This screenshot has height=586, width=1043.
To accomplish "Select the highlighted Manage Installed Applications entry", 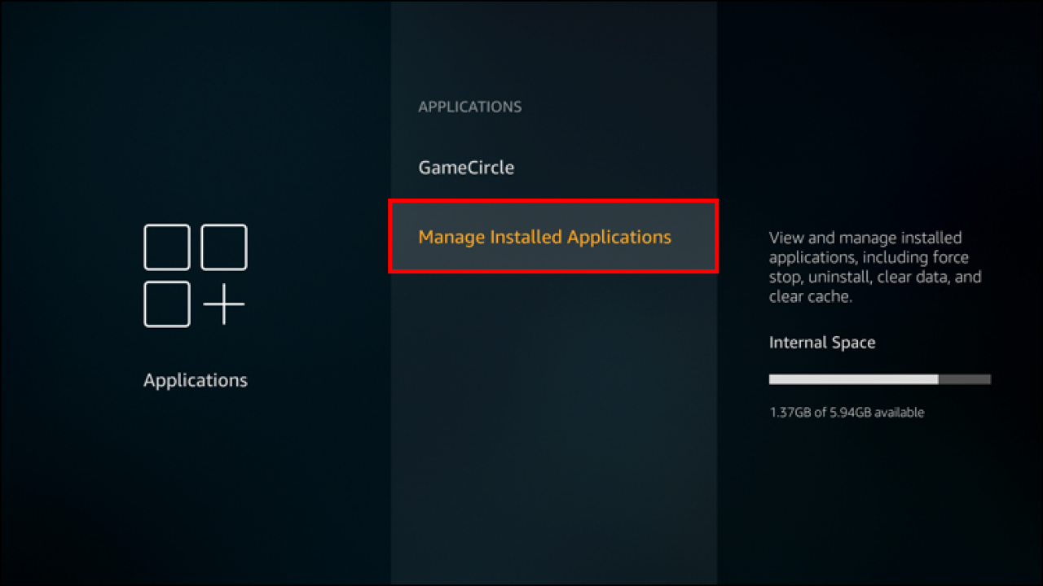I will tap(544, 237).
